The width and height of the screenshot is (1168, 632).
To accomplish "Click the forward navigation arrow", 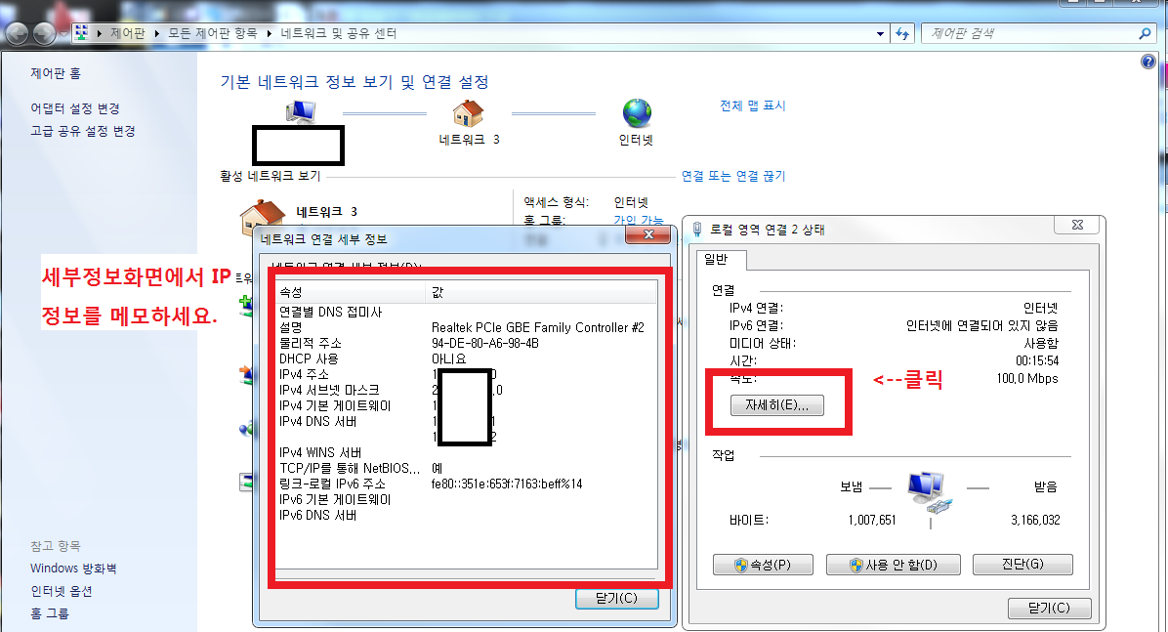I will pyautogui.click(x=45, y=33).
